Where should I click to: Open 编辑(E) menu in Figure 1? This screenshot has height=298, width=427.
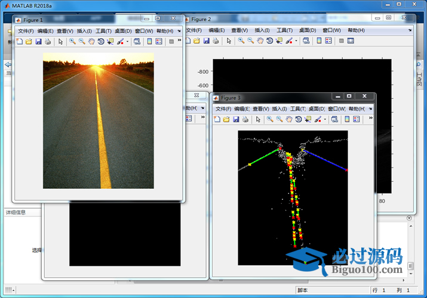(x=45, y=31)
